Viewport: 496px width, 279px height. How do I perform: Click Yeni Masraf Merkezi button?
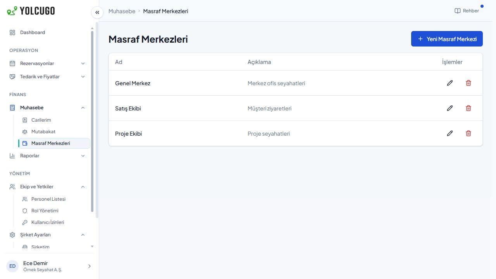[447, 39]
